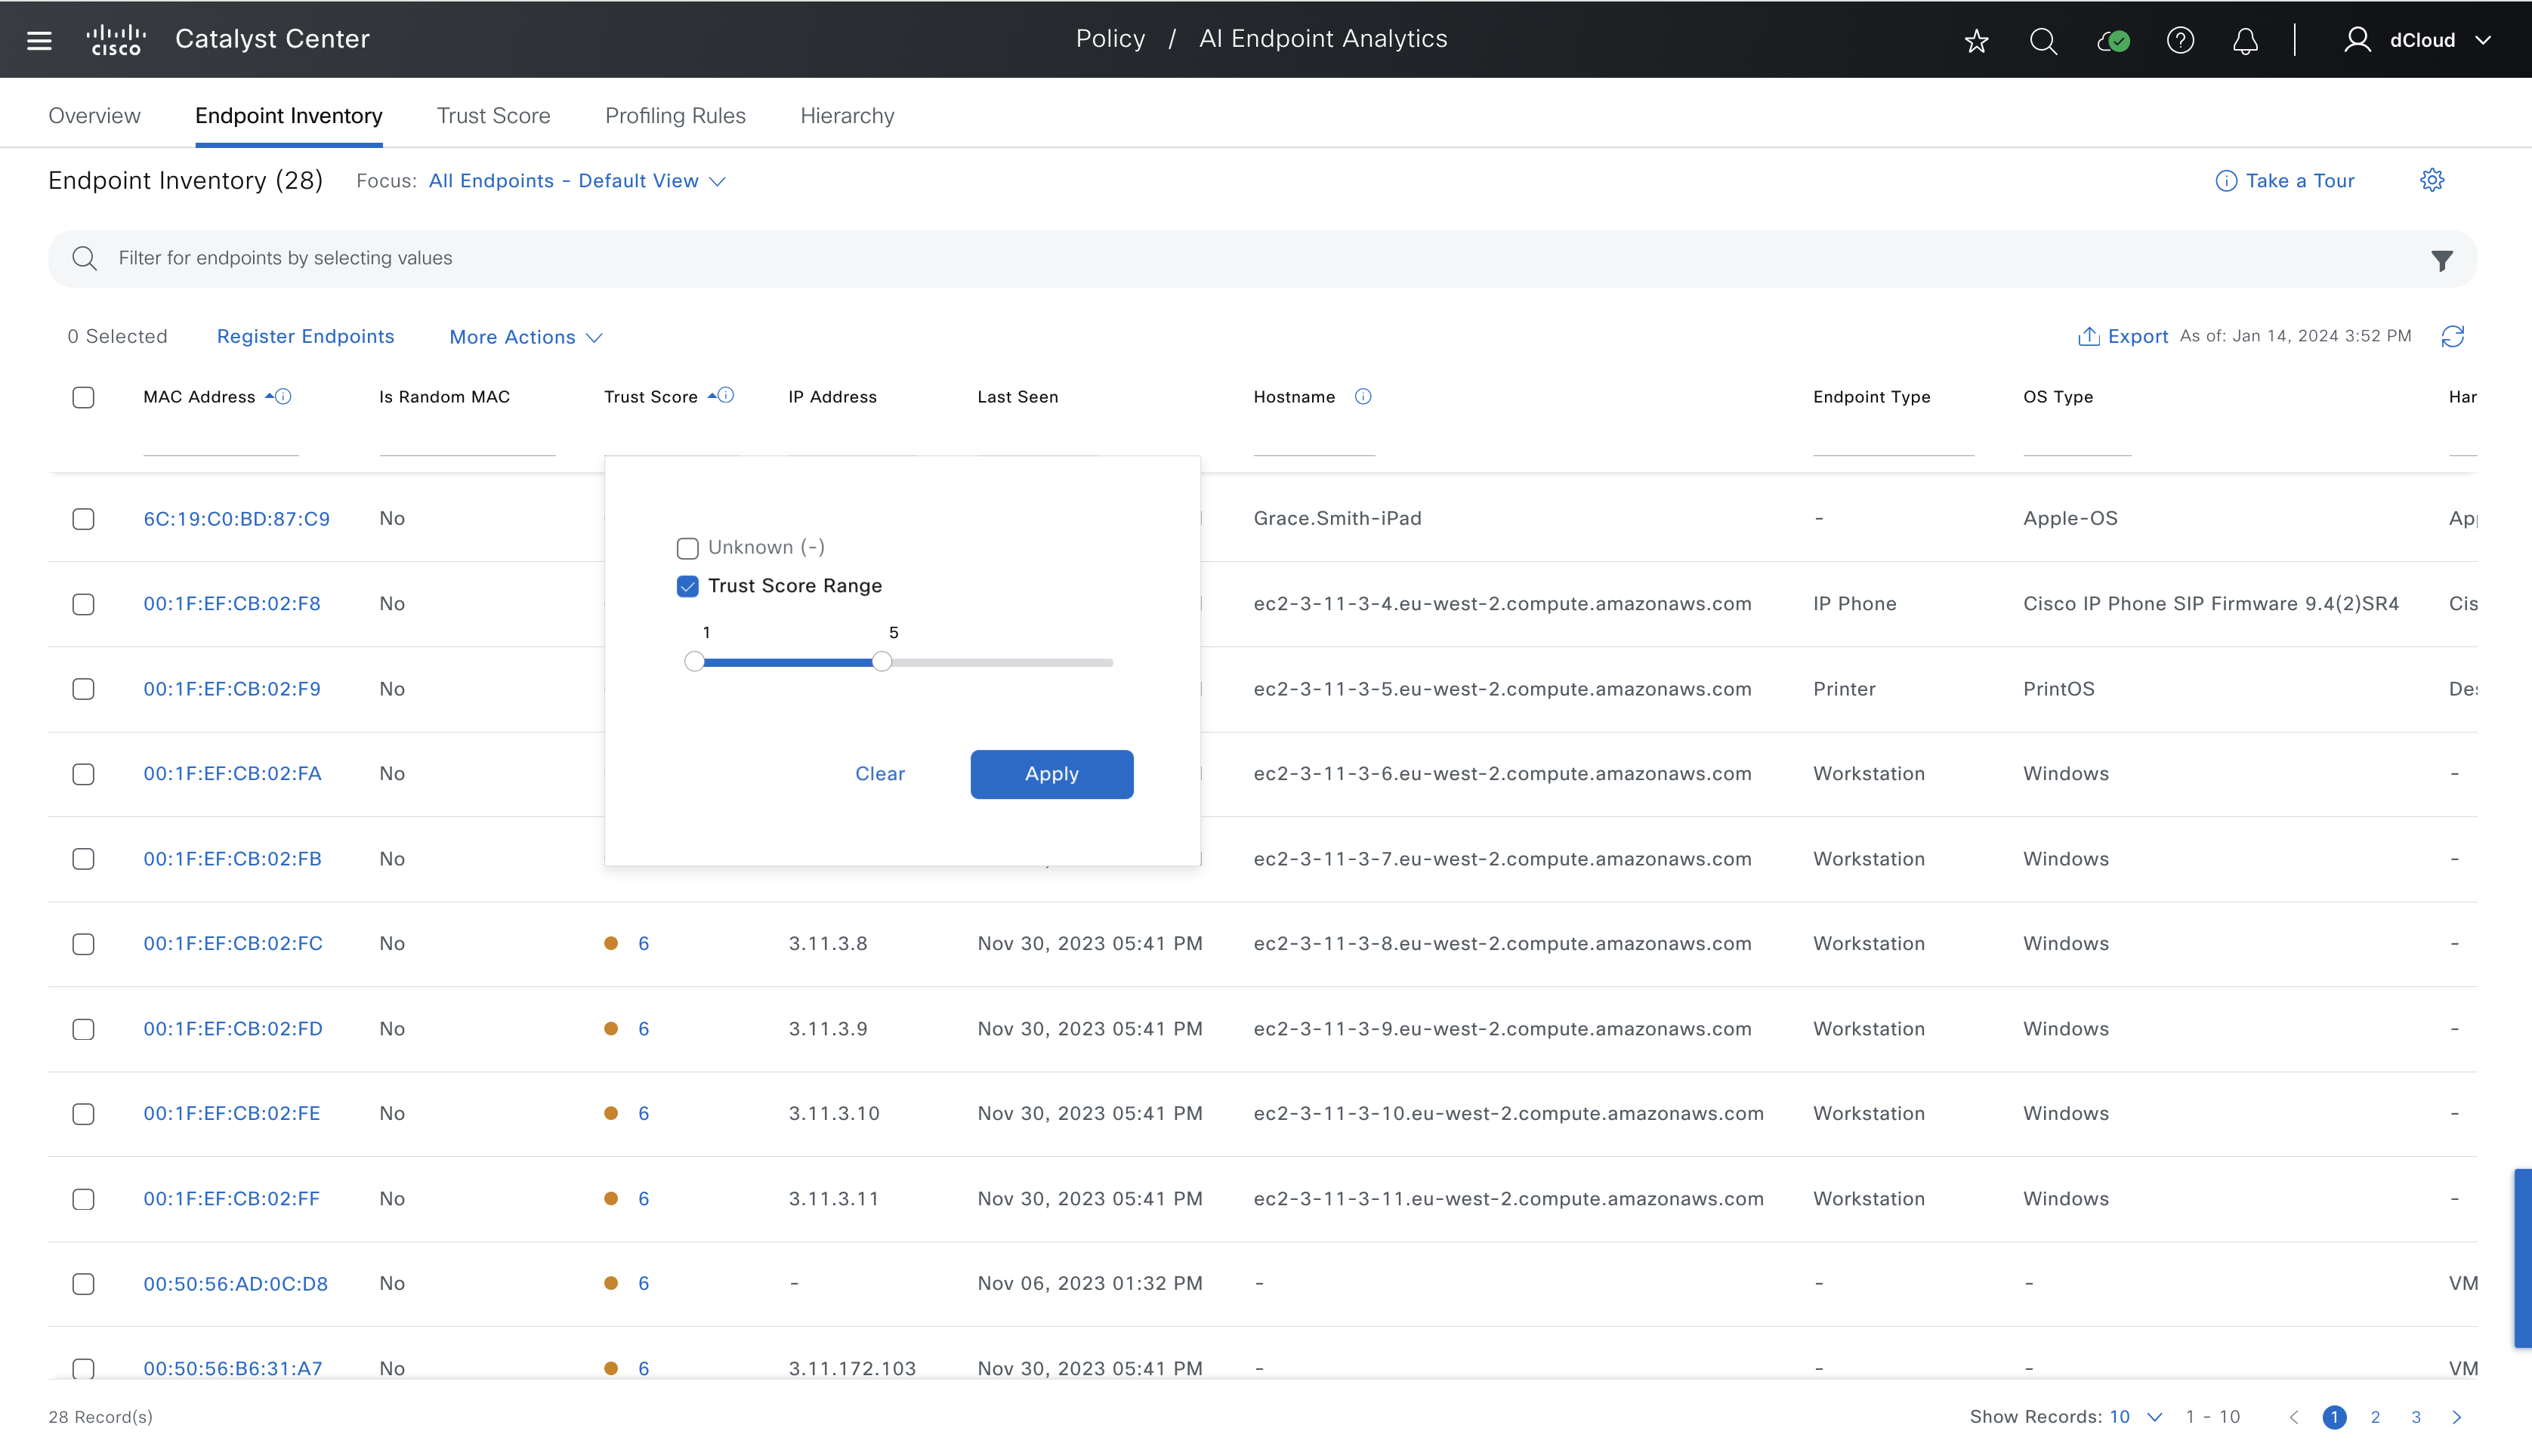Open the notifications bell
Screen dimensions: 2532x1456
click(2246, 41)
